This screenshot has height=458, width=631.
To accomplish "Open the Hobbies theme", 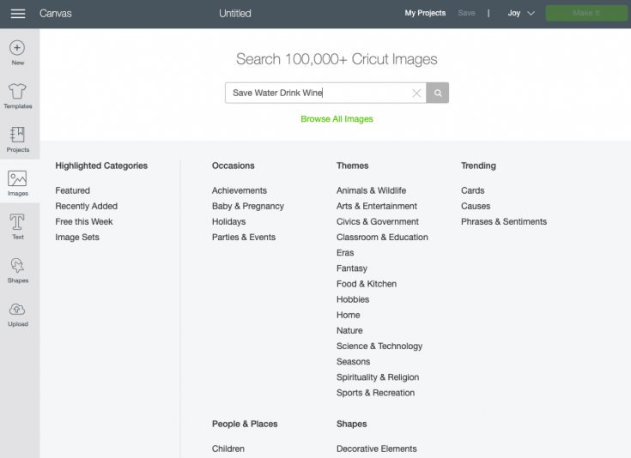I will point(353,299).
